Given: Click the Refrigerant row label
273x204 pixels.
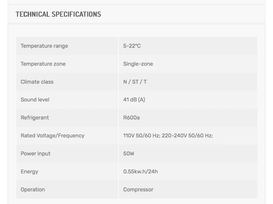Looking at the screenshot, I should [x=35, y=118].
